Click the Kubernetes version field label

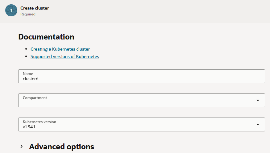(39, 122)
